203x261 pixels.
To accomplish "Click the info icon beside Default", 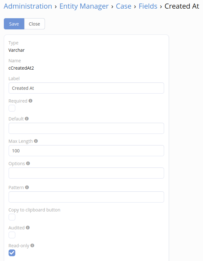I will click(27, 119).
